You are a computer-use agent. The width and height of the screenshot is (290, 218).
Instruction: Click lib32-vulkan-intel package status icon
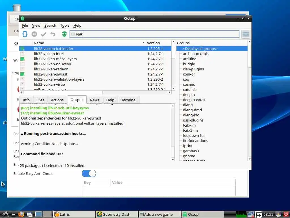tap(22, 54)
